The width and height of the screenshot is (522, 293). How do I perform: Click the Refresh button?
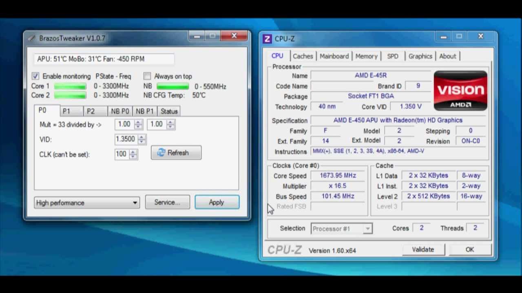[176, 153]
